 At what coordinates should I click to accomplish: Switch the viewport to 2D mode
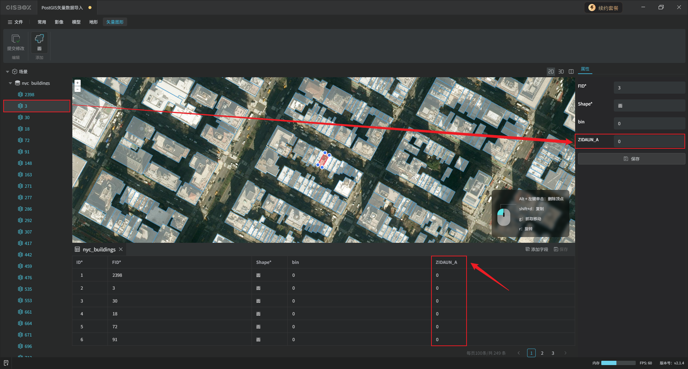tap(551, 72)
